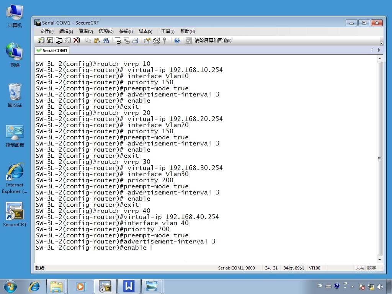Viewport: 392px width, 294px height.
Task: Click the tab scroll right arrow
Action: click(x=379, y=50)
